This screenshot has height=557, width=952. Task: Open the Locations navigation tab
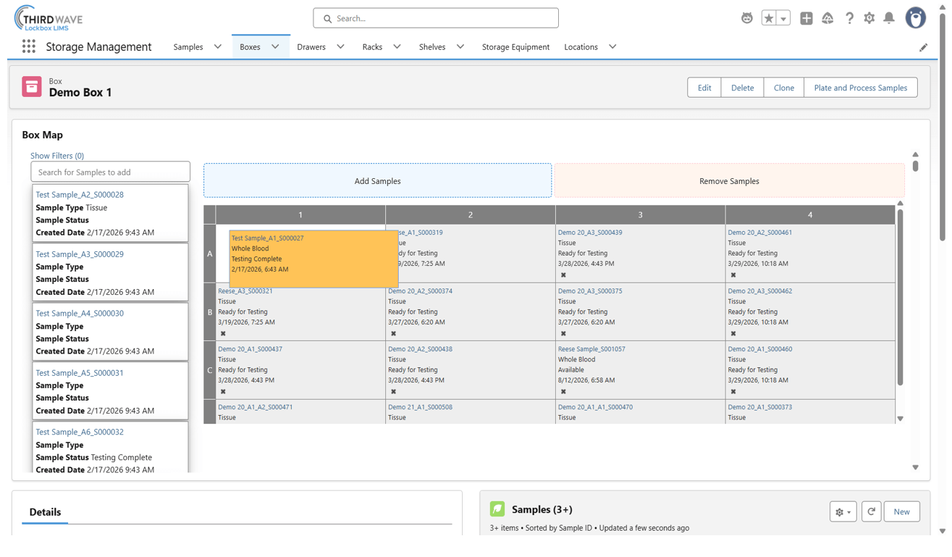[x=581, y=47]
